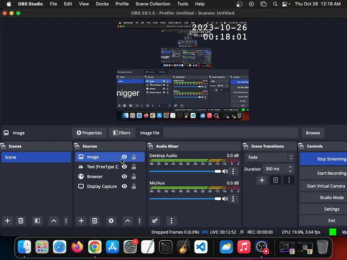Add a new scene with plus button
Viewport: 347px width, 260px height.
(7, 221)
